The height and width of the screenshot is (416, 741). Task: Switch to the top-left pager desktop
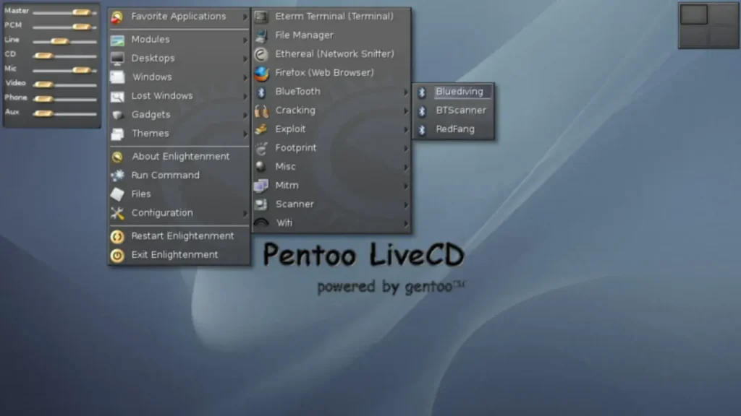(693, 14)
